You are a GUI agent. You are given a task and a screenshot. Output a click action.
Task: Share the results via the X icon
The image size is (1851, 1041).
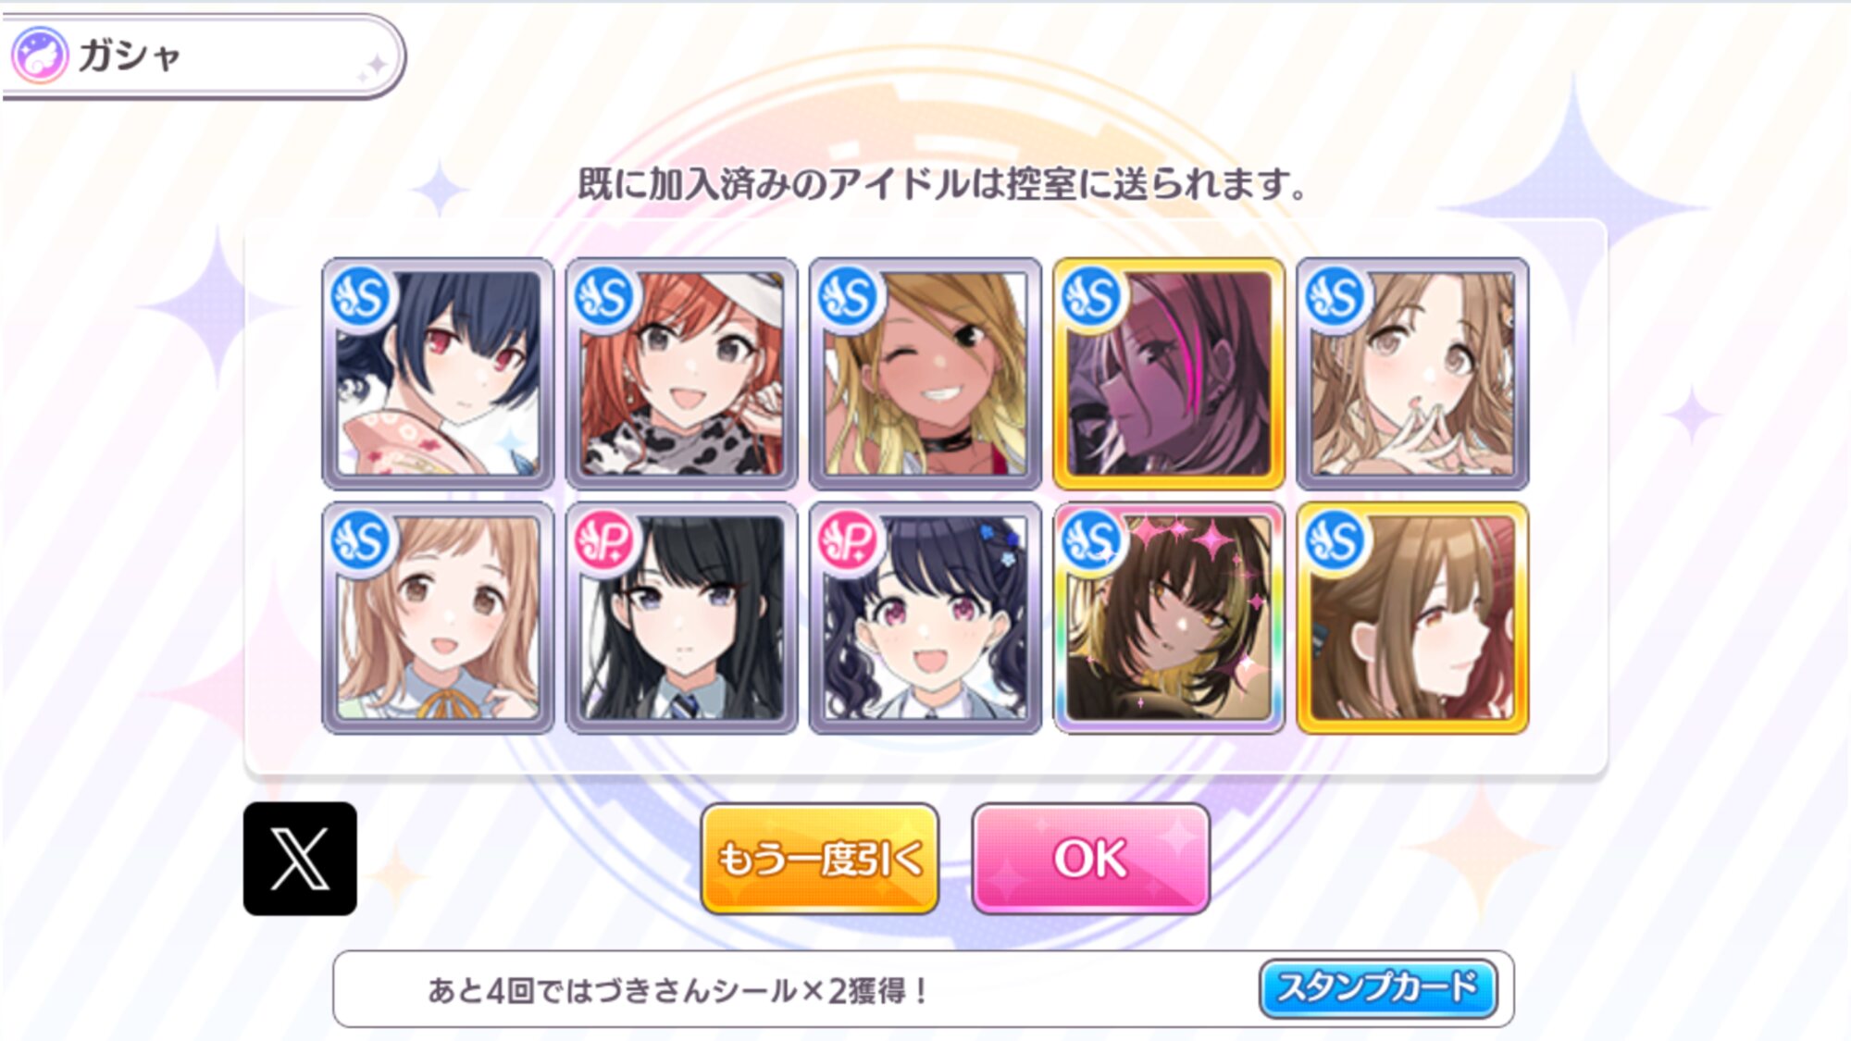300,859
